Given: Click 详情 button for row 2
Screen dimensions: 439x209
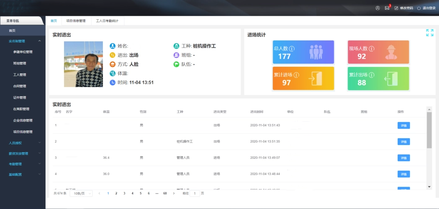Looking at the screenshot, I should (x=403, y=142).
